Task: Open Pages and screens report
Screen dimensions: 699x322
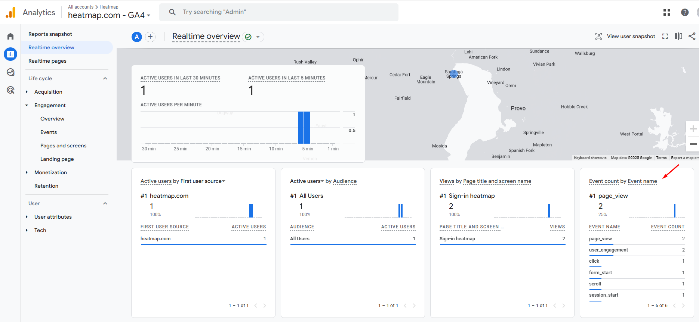Action: coord(63,146)
